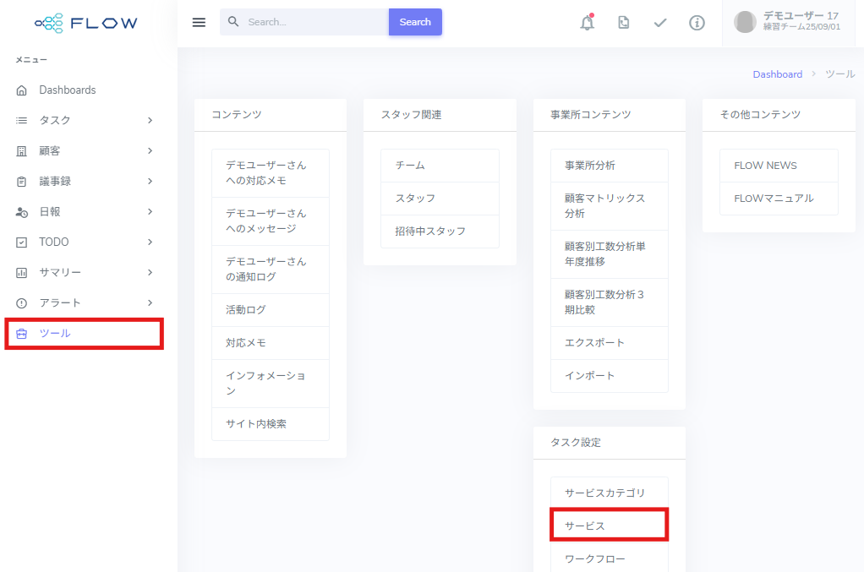Viewport: 864px width, 572px height.
Task: Expand the 日報 sidebar submenu
Action: click(150, 212)
